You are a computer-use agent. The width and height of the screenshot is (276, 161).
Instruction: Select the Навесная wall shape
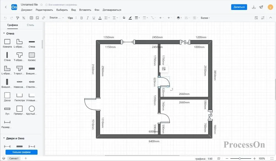coord(19,84)
